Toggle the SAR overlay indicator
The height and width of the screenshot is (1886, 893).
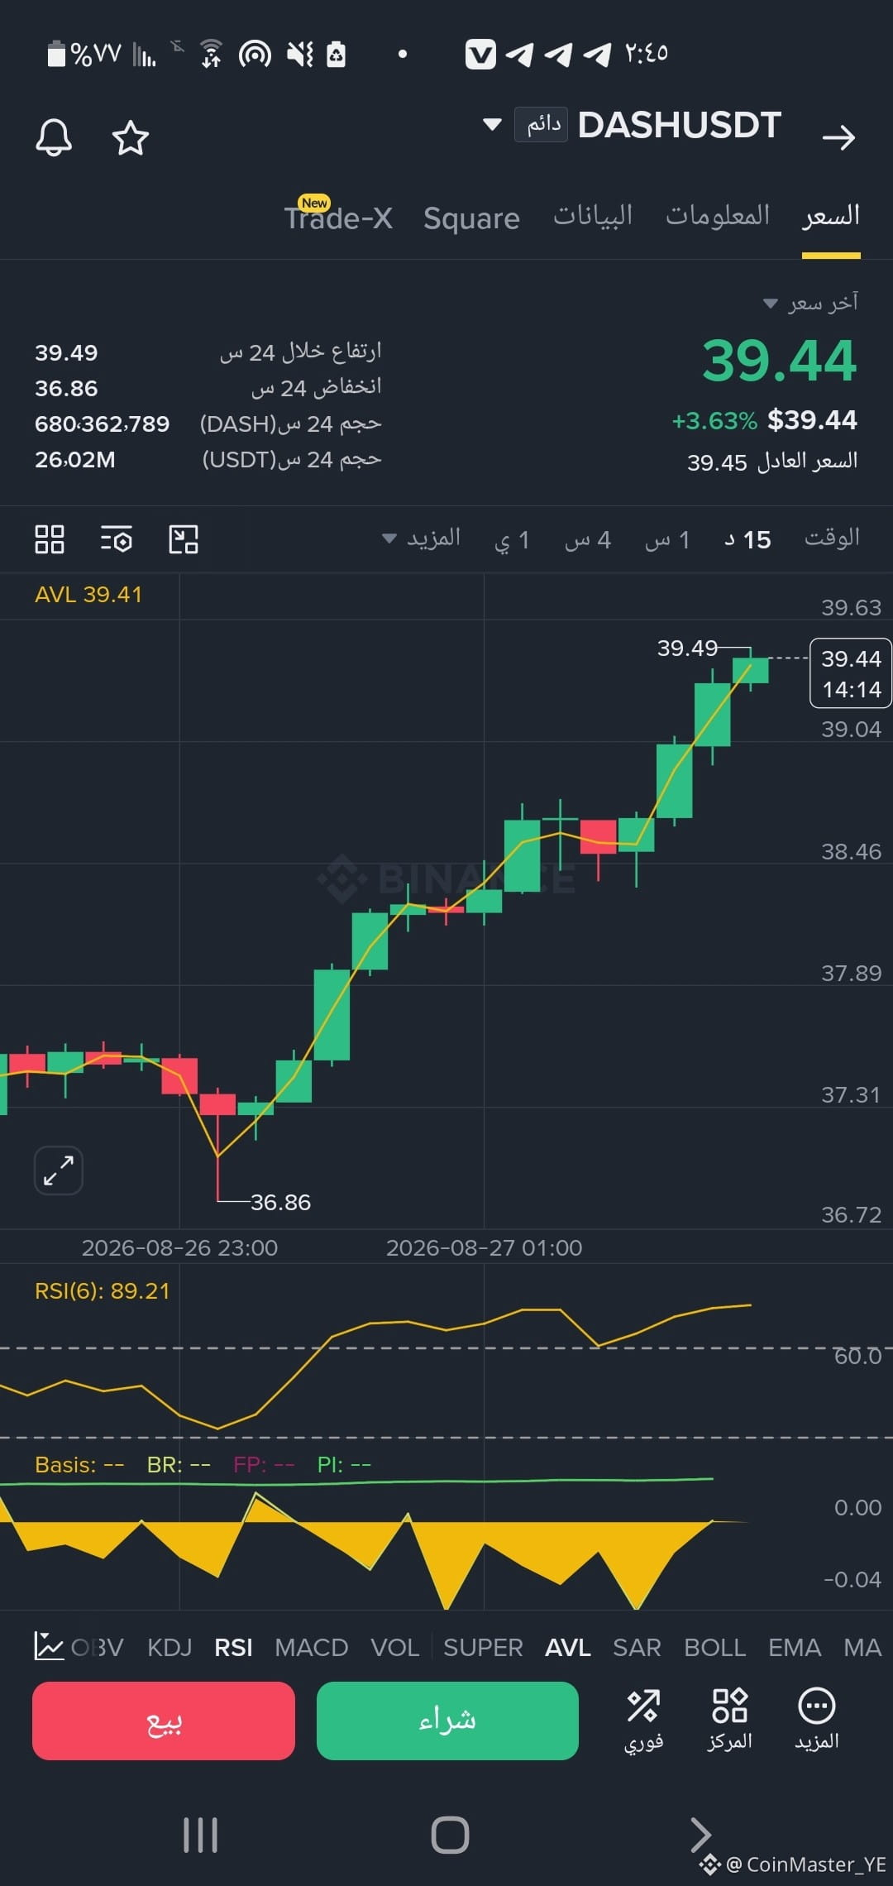click(x=637, y=1648)
